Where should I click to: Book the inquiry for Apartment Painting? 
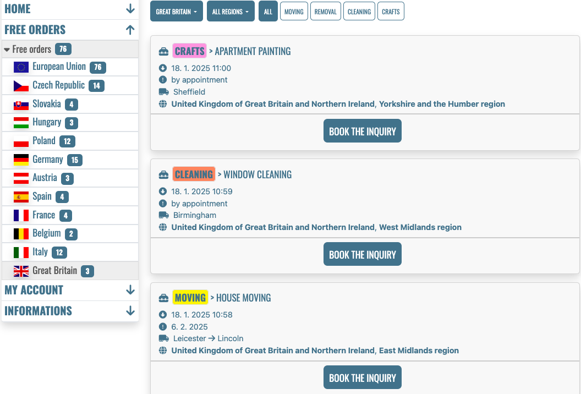point(363,131)
